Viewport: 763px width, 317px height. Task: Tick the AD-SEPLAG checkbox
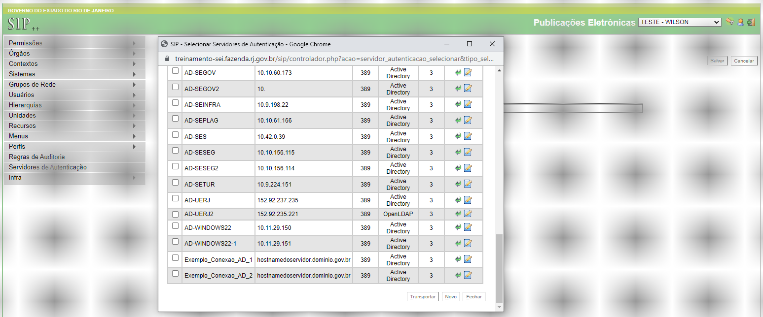pos(175,119)
